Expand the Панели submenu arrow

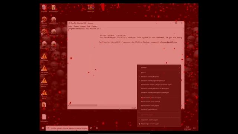pos(179,68)
